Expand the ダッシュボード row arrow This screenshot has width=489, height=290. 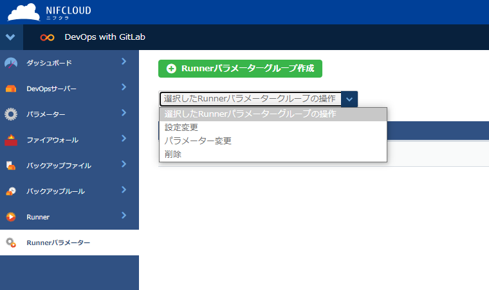point(124,61)
